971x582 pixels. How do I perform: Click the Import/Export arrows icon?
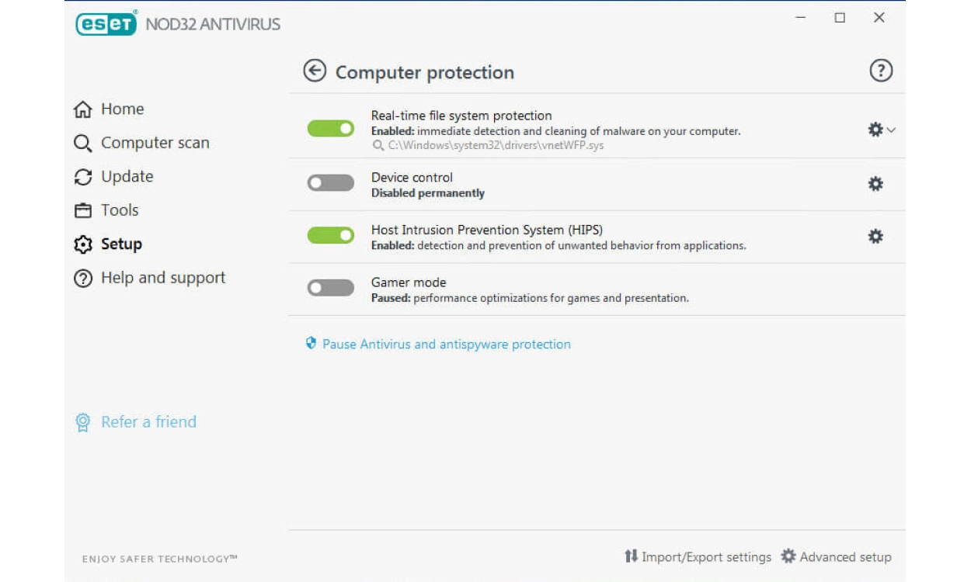point(631,556)
